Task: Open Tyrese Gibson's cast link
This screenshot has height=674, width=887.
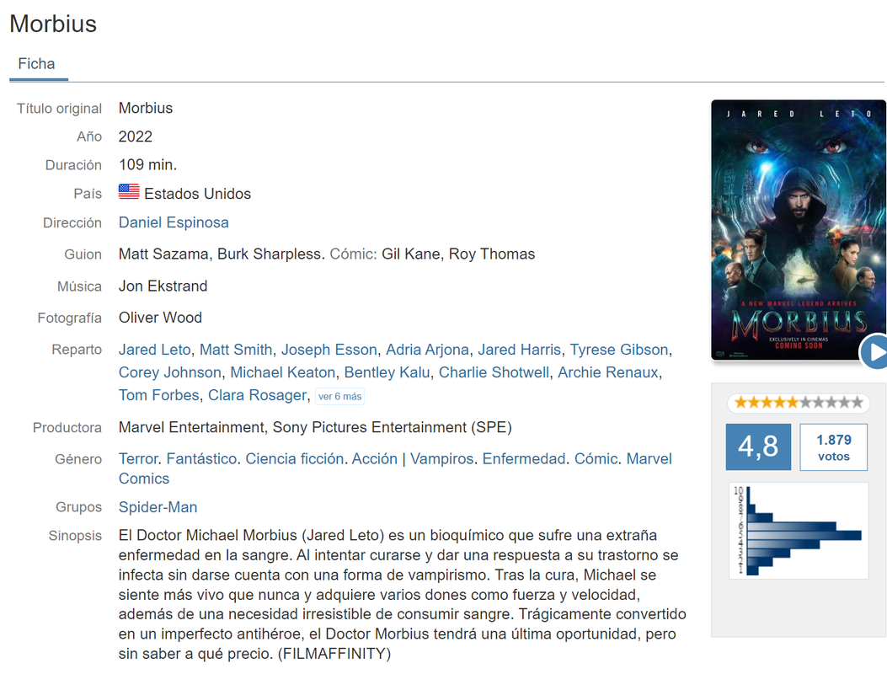Action: point(619,350)
